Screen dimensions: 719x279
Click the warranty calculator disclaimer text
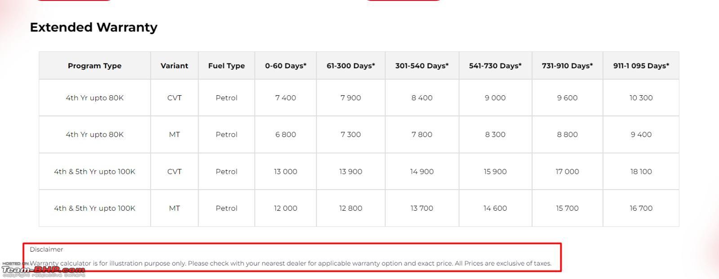pyautogui.click(x=290, y=263)
